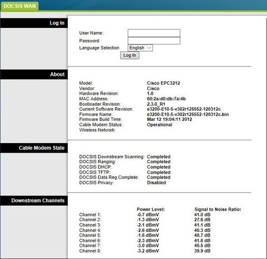The image size is (267, 259).
Task: Select the DOCSIS DHCP label
Action: (95, 167)
